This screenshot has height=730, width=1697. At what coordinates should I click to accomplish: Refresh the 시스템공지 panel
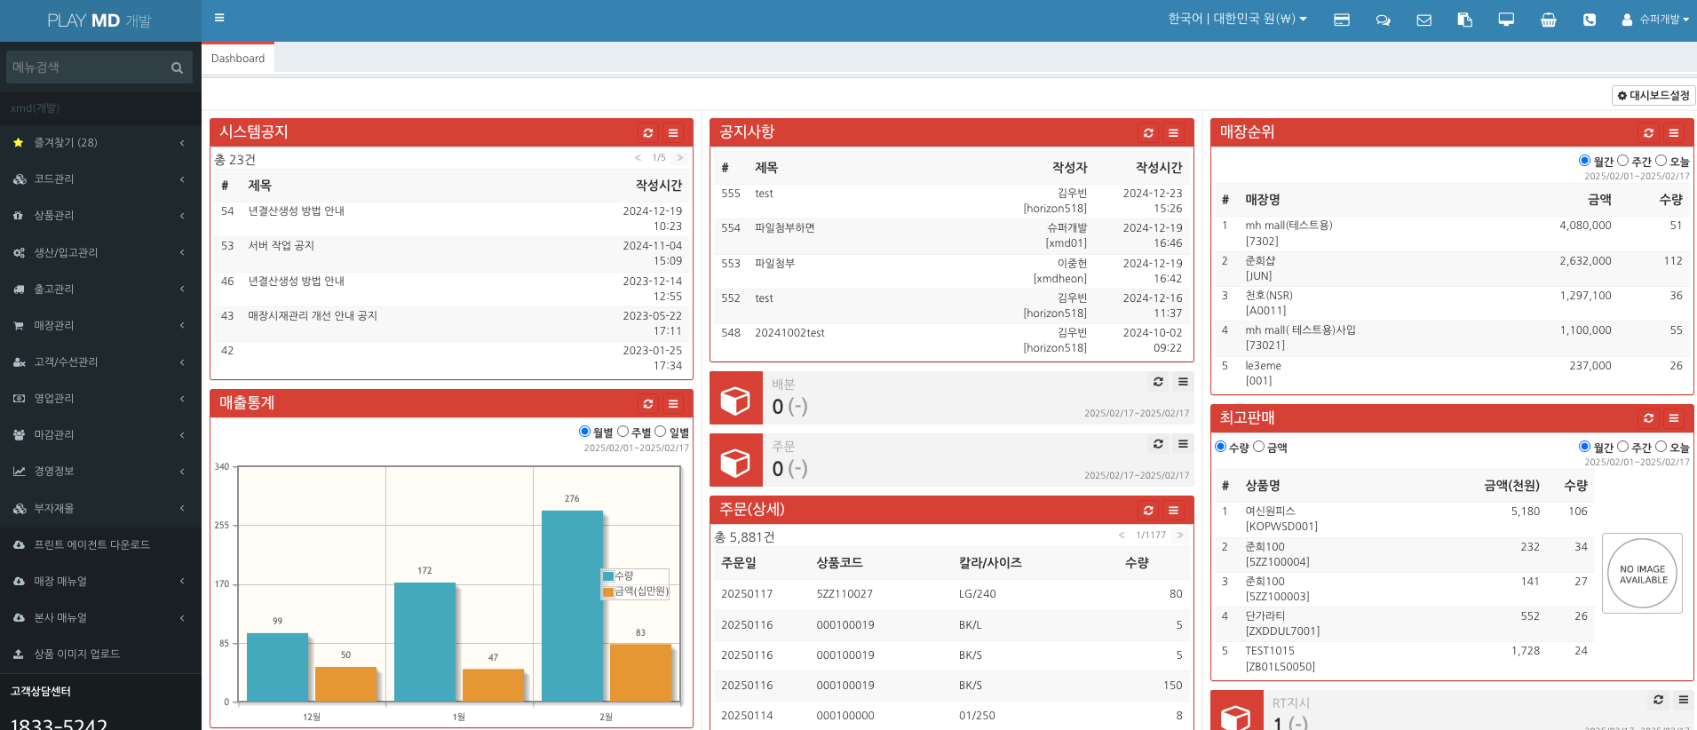[x=648, y=133]
